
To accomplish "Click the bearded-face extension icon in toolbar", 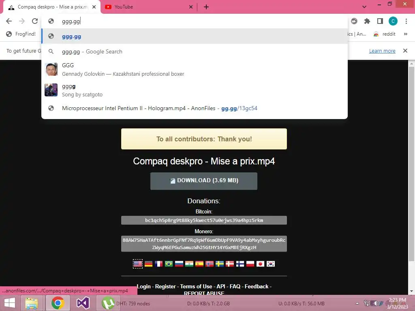I will 354,21.
